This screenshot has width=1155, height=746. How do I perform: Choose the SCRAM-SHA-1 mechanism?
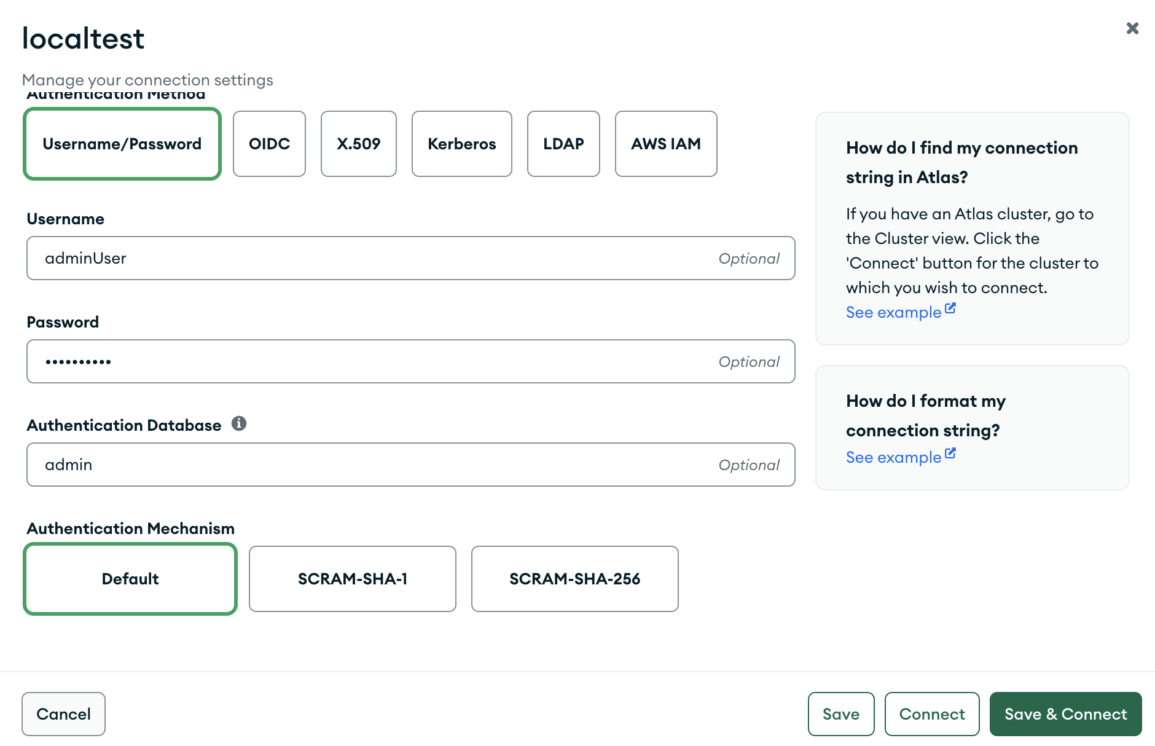[352, 578]
